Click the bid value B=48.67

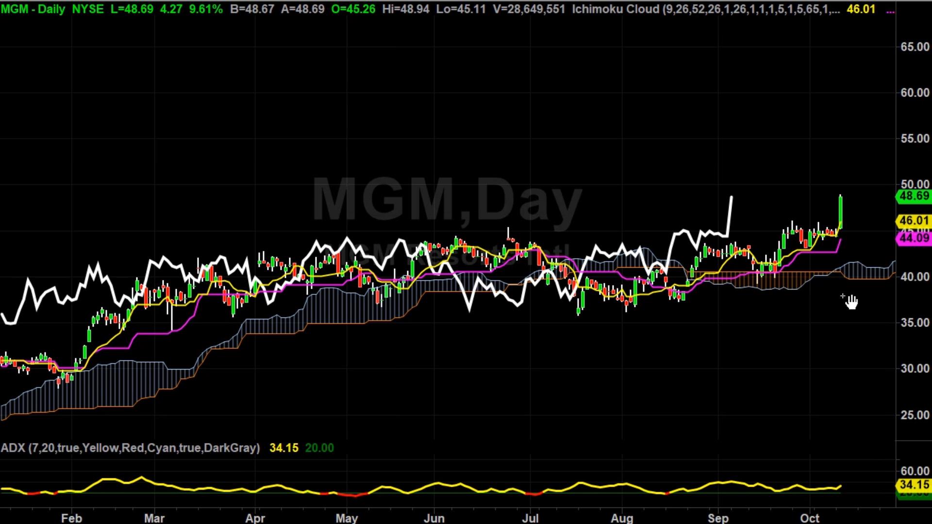tap(252, 9)
